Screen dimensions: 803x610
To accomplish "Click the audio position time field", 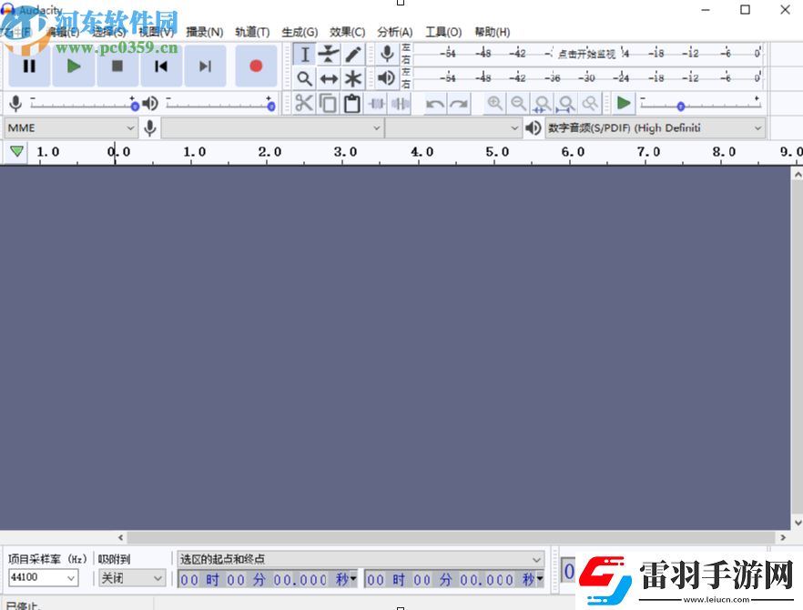I will click(x=568, y=572).
